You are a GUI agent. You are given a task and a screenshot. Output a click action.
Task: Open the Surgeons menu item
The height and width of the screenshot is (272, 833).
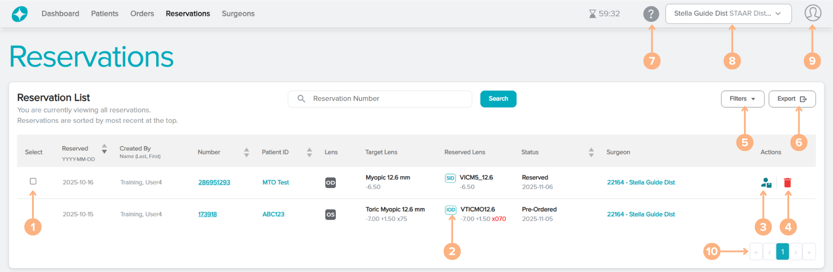click(x=238, y=14)
